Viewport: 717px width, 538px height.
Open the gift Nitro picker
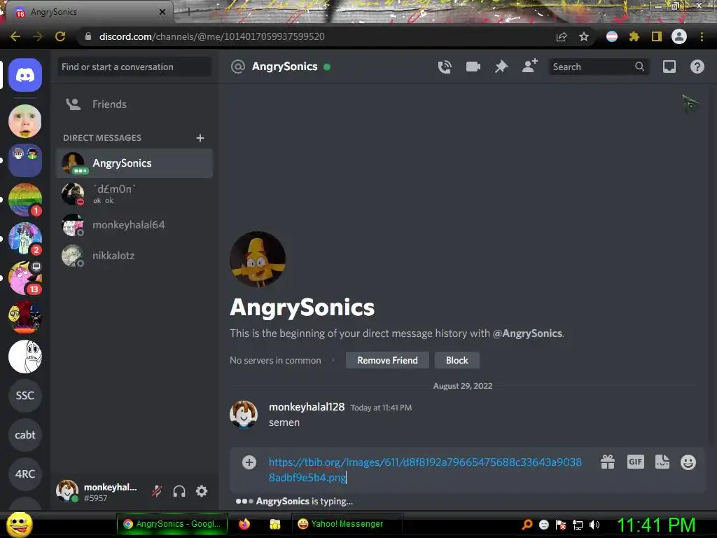608,462
